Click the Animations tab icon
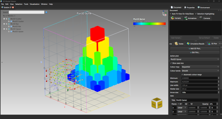 coord(186,18)
